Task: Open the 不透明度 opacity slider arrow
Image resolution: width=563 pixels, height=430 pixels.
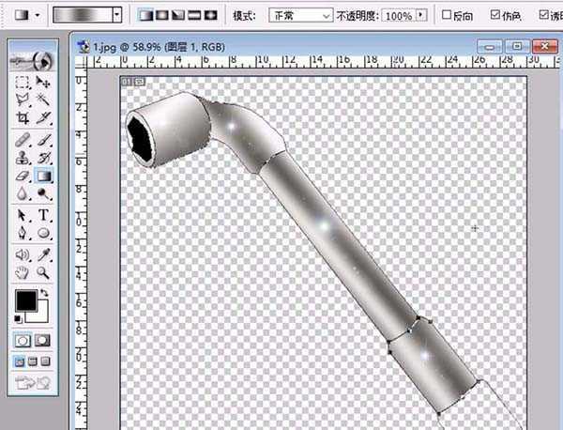Action: (x=418, y=16)
